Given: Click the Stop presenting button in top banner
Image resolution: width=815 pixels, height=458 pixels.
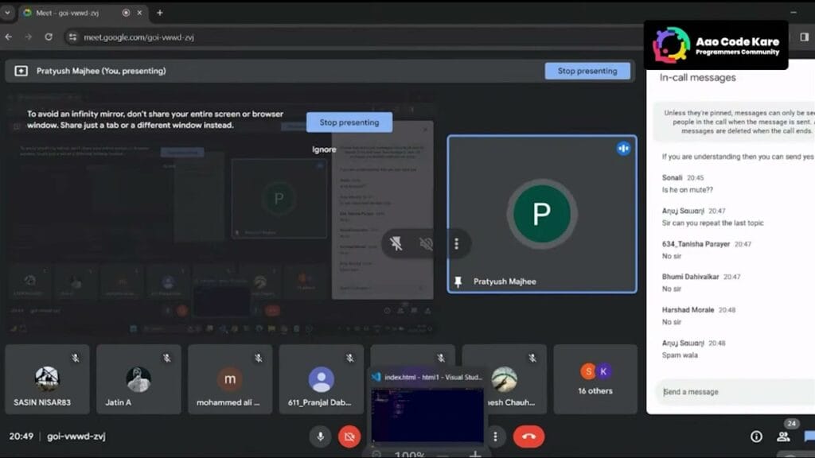Looking at the screenshot, I should [x=587, y=71].
